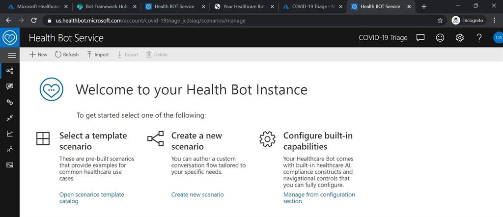This screenshot has height=217, width=503.
Task: Switch to the Bot Framework Hub tab
Action: [x=106, y=6]
